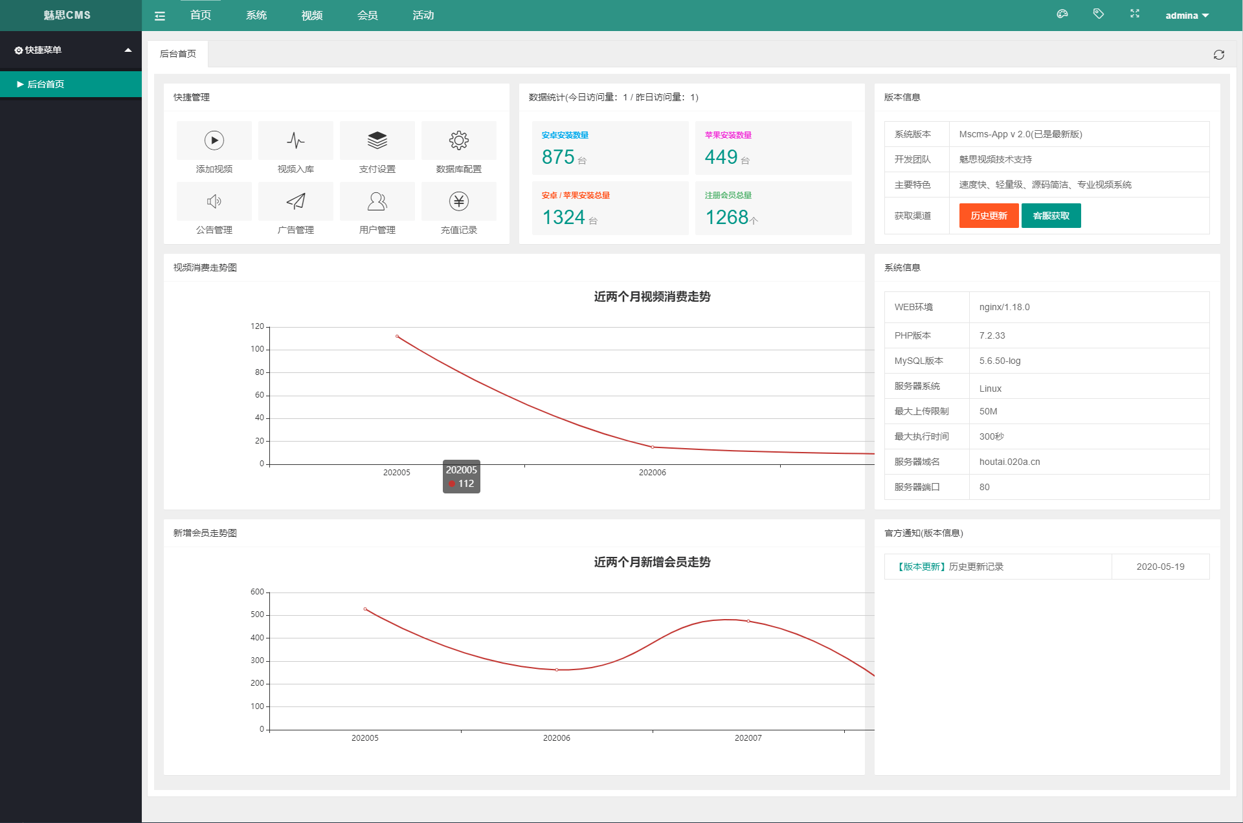Open recharge records yen icon
The width and height of the screenshot is (1243, 823).
[x=459, y=201]
